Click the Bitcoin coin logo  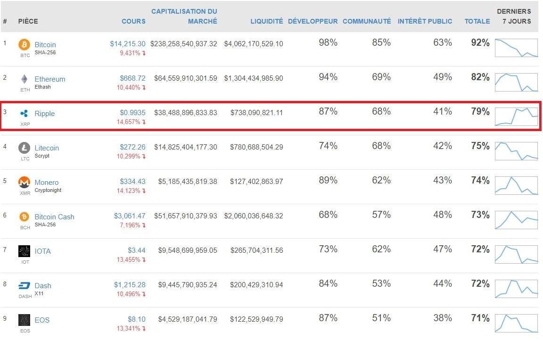coord(24,44)
